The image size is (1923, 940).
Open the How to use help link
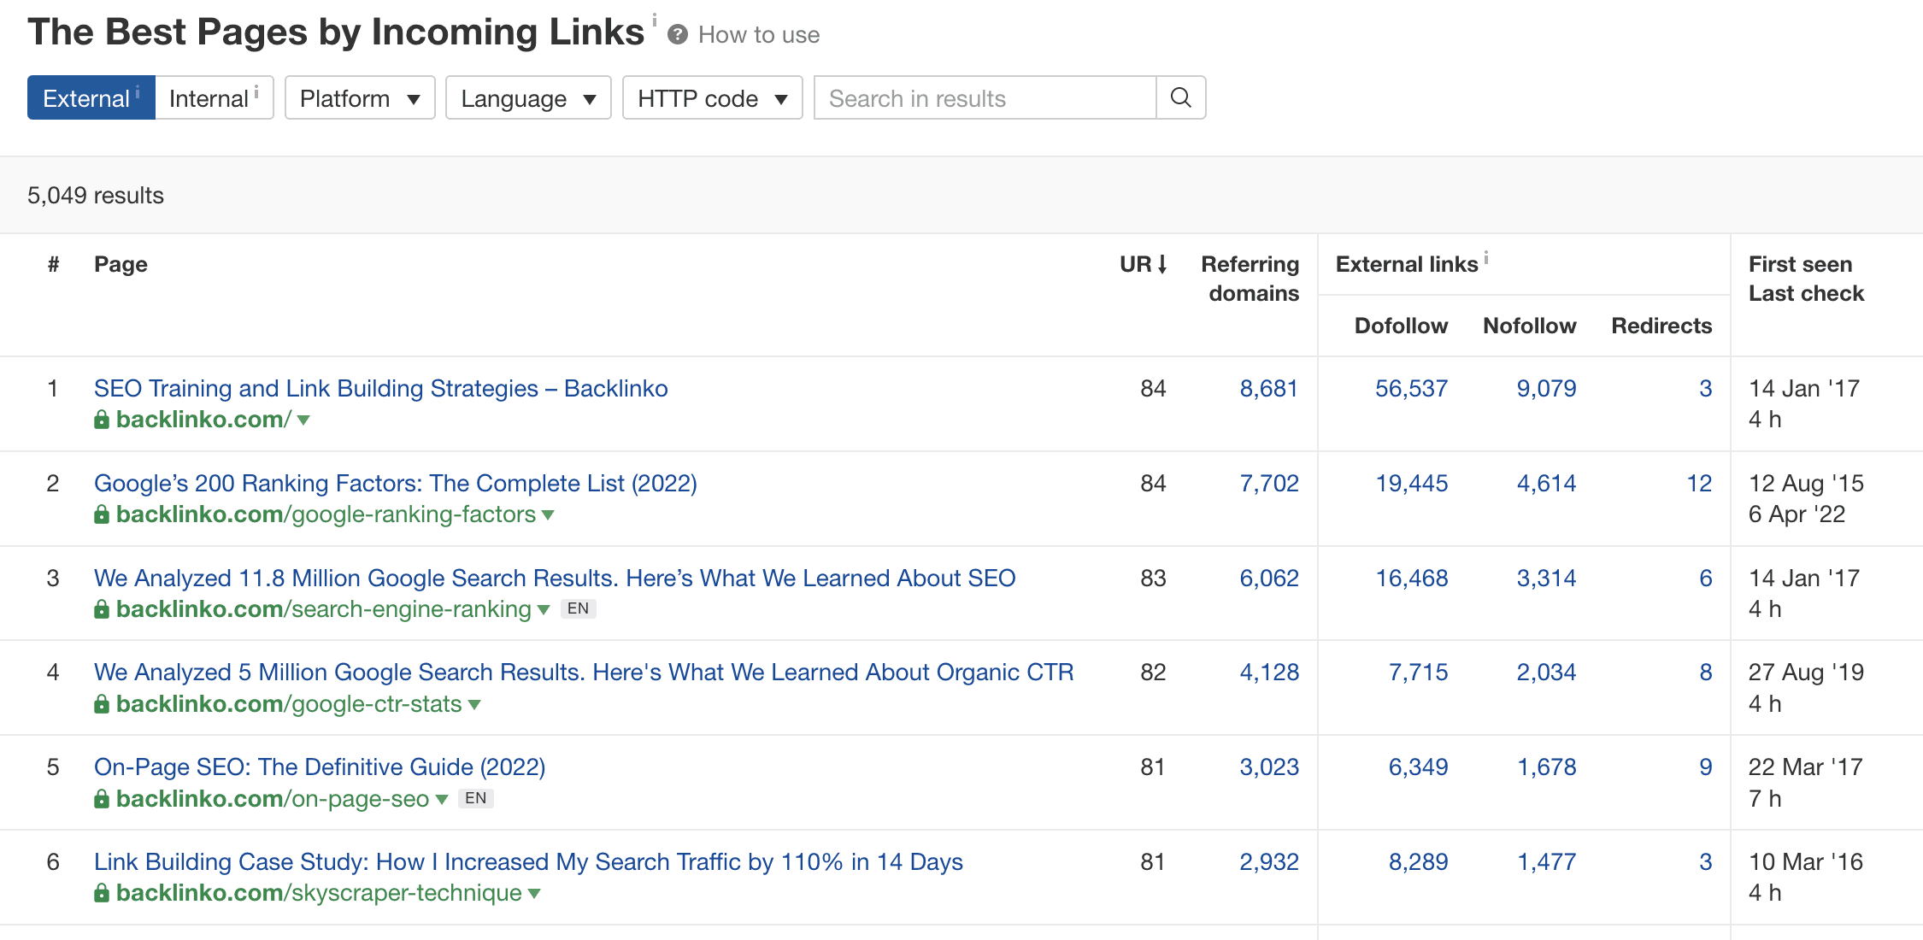click(759, 34)
